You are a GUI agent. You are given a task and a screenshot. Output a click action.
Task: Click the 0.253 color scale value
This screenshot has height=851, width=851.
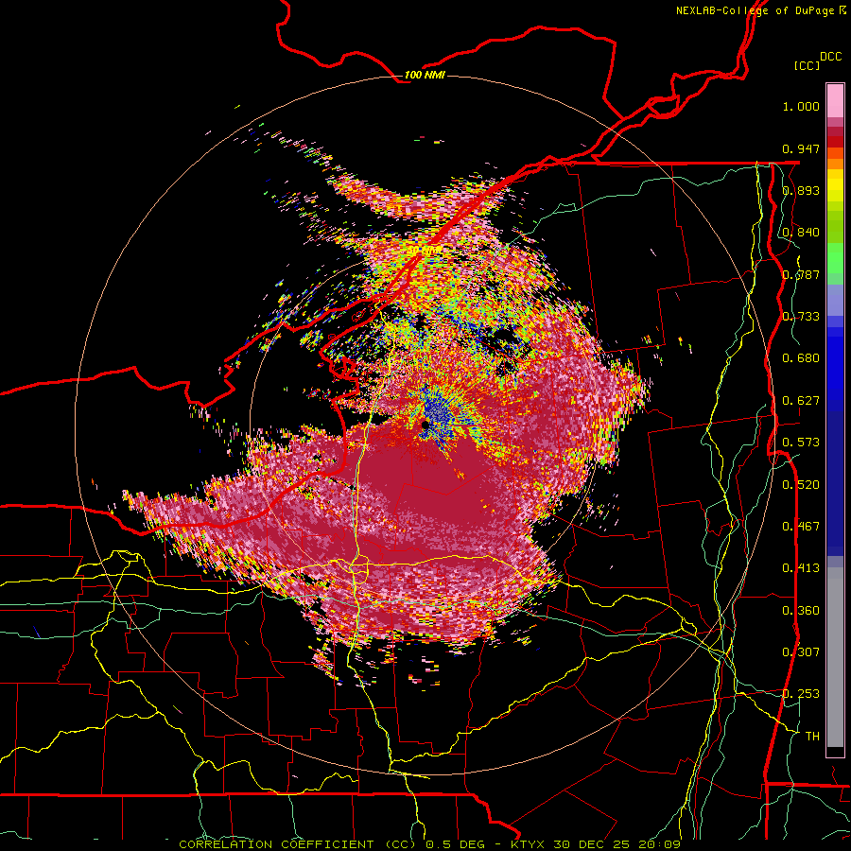801,694
